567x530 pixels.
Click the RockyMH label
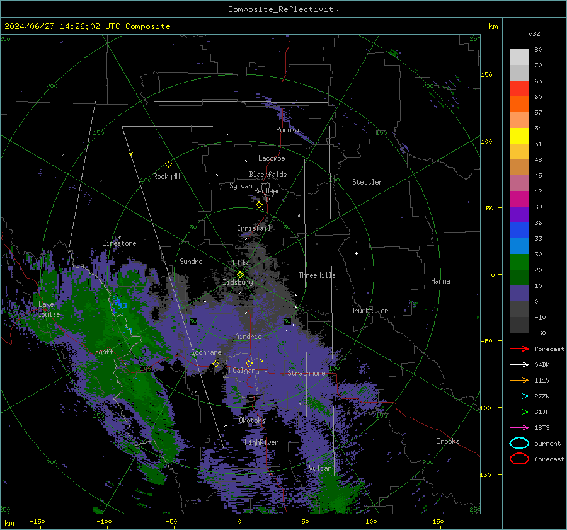coord(166,176)
